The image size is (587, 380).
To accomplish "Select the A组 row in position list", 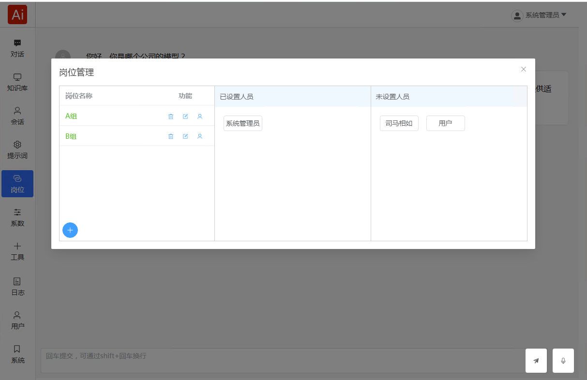I will 71,116.
